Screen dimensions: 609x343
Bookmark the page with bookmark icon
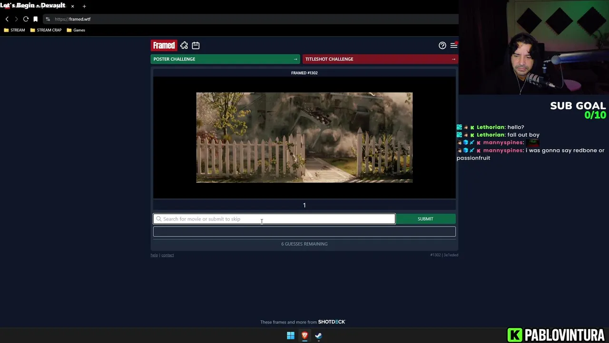(x=35, y=19)
